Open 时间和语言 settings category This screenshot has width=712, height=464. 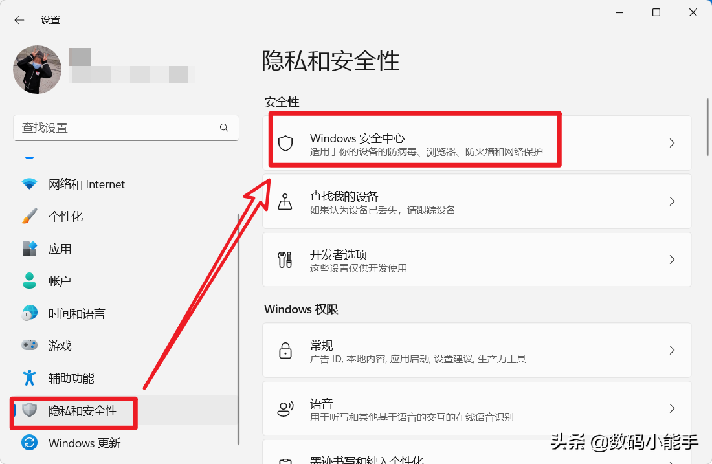click(126, 314)
